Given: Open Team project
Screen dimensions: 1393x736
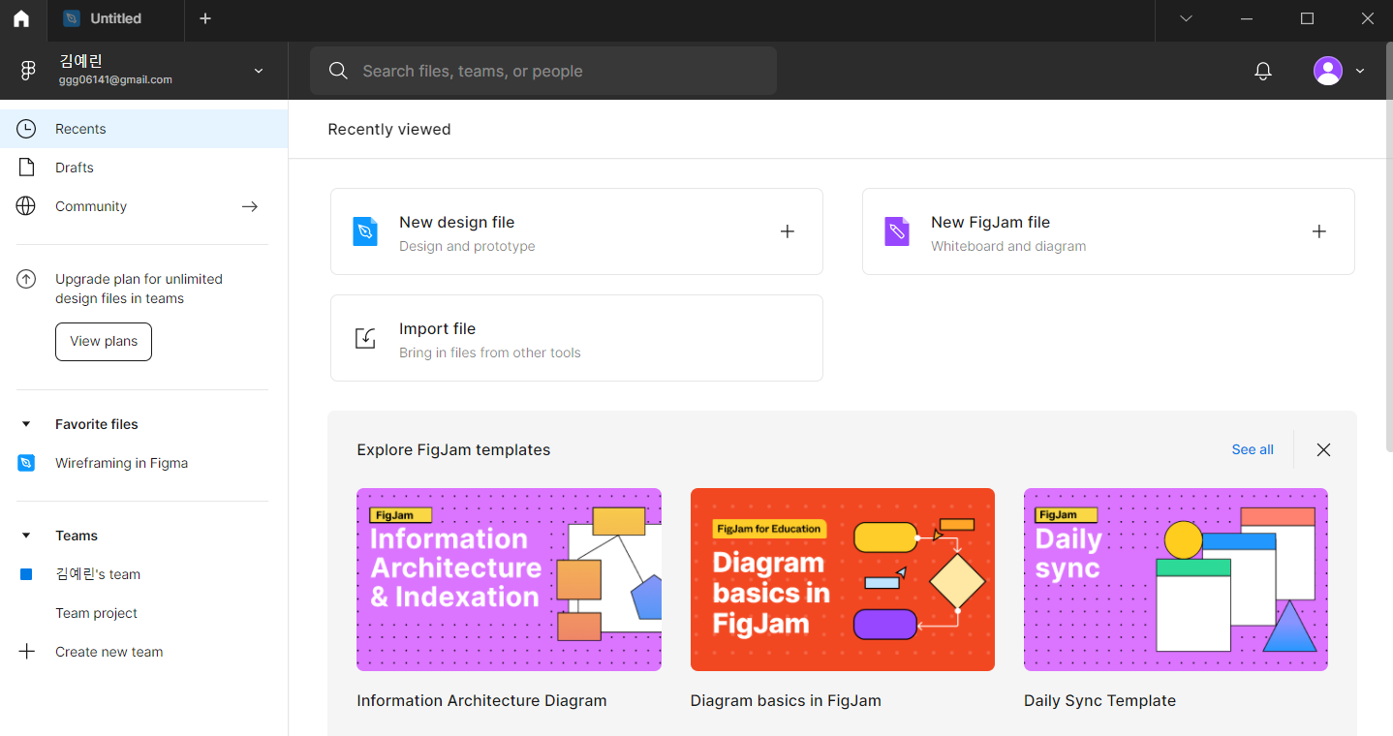Looking at the screenshot, I should [x=143, y=613].
